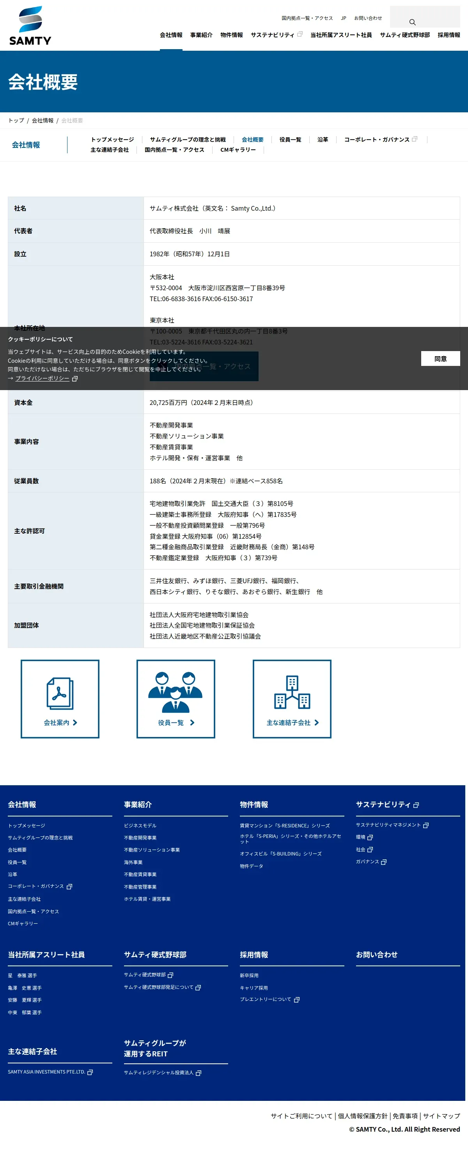
Task: Click footer サムティ硬式野球部発足について link
Action: 162,987
